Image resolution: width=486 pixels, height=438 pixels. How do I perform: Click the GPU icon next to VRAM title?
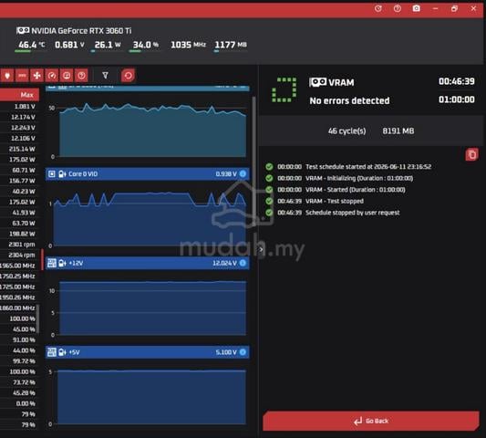click(x=317, y=82)
